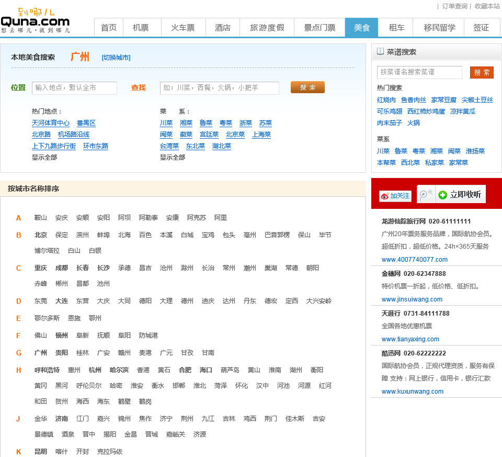Click 本帮菜 in recipe cuisines
Viewport: 502px width, 457px height.
[x=386, y=163]
